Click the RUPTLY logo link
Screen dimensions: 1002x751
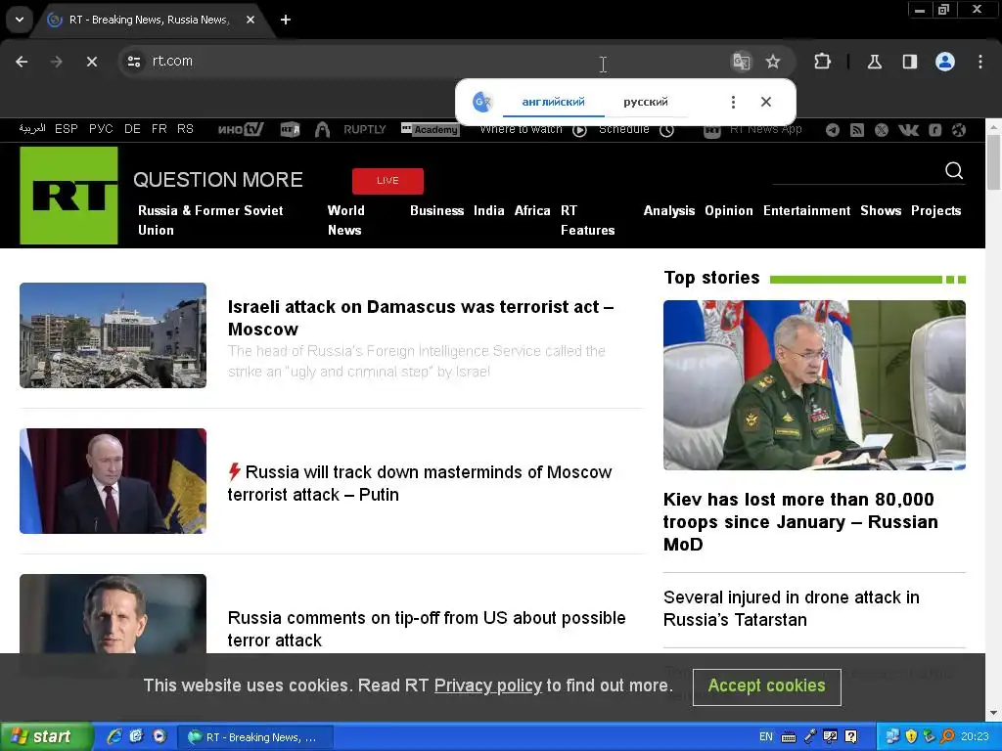point(365,129)
